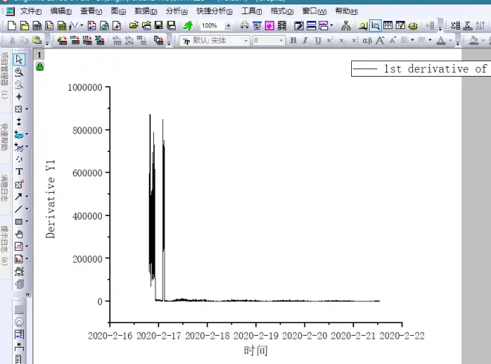Click the green lock icon on graph
491x364 pixels.
pos(39,66)
